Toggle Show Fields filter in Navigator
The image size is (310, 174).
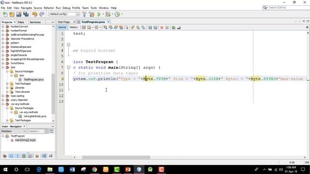click(11, 156)
